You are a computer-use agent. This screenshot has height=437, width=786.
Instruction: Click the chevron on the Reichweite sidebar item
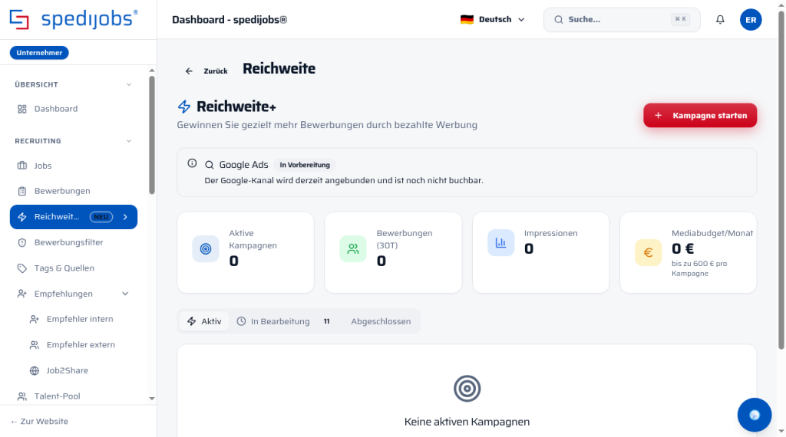[125, 217]
